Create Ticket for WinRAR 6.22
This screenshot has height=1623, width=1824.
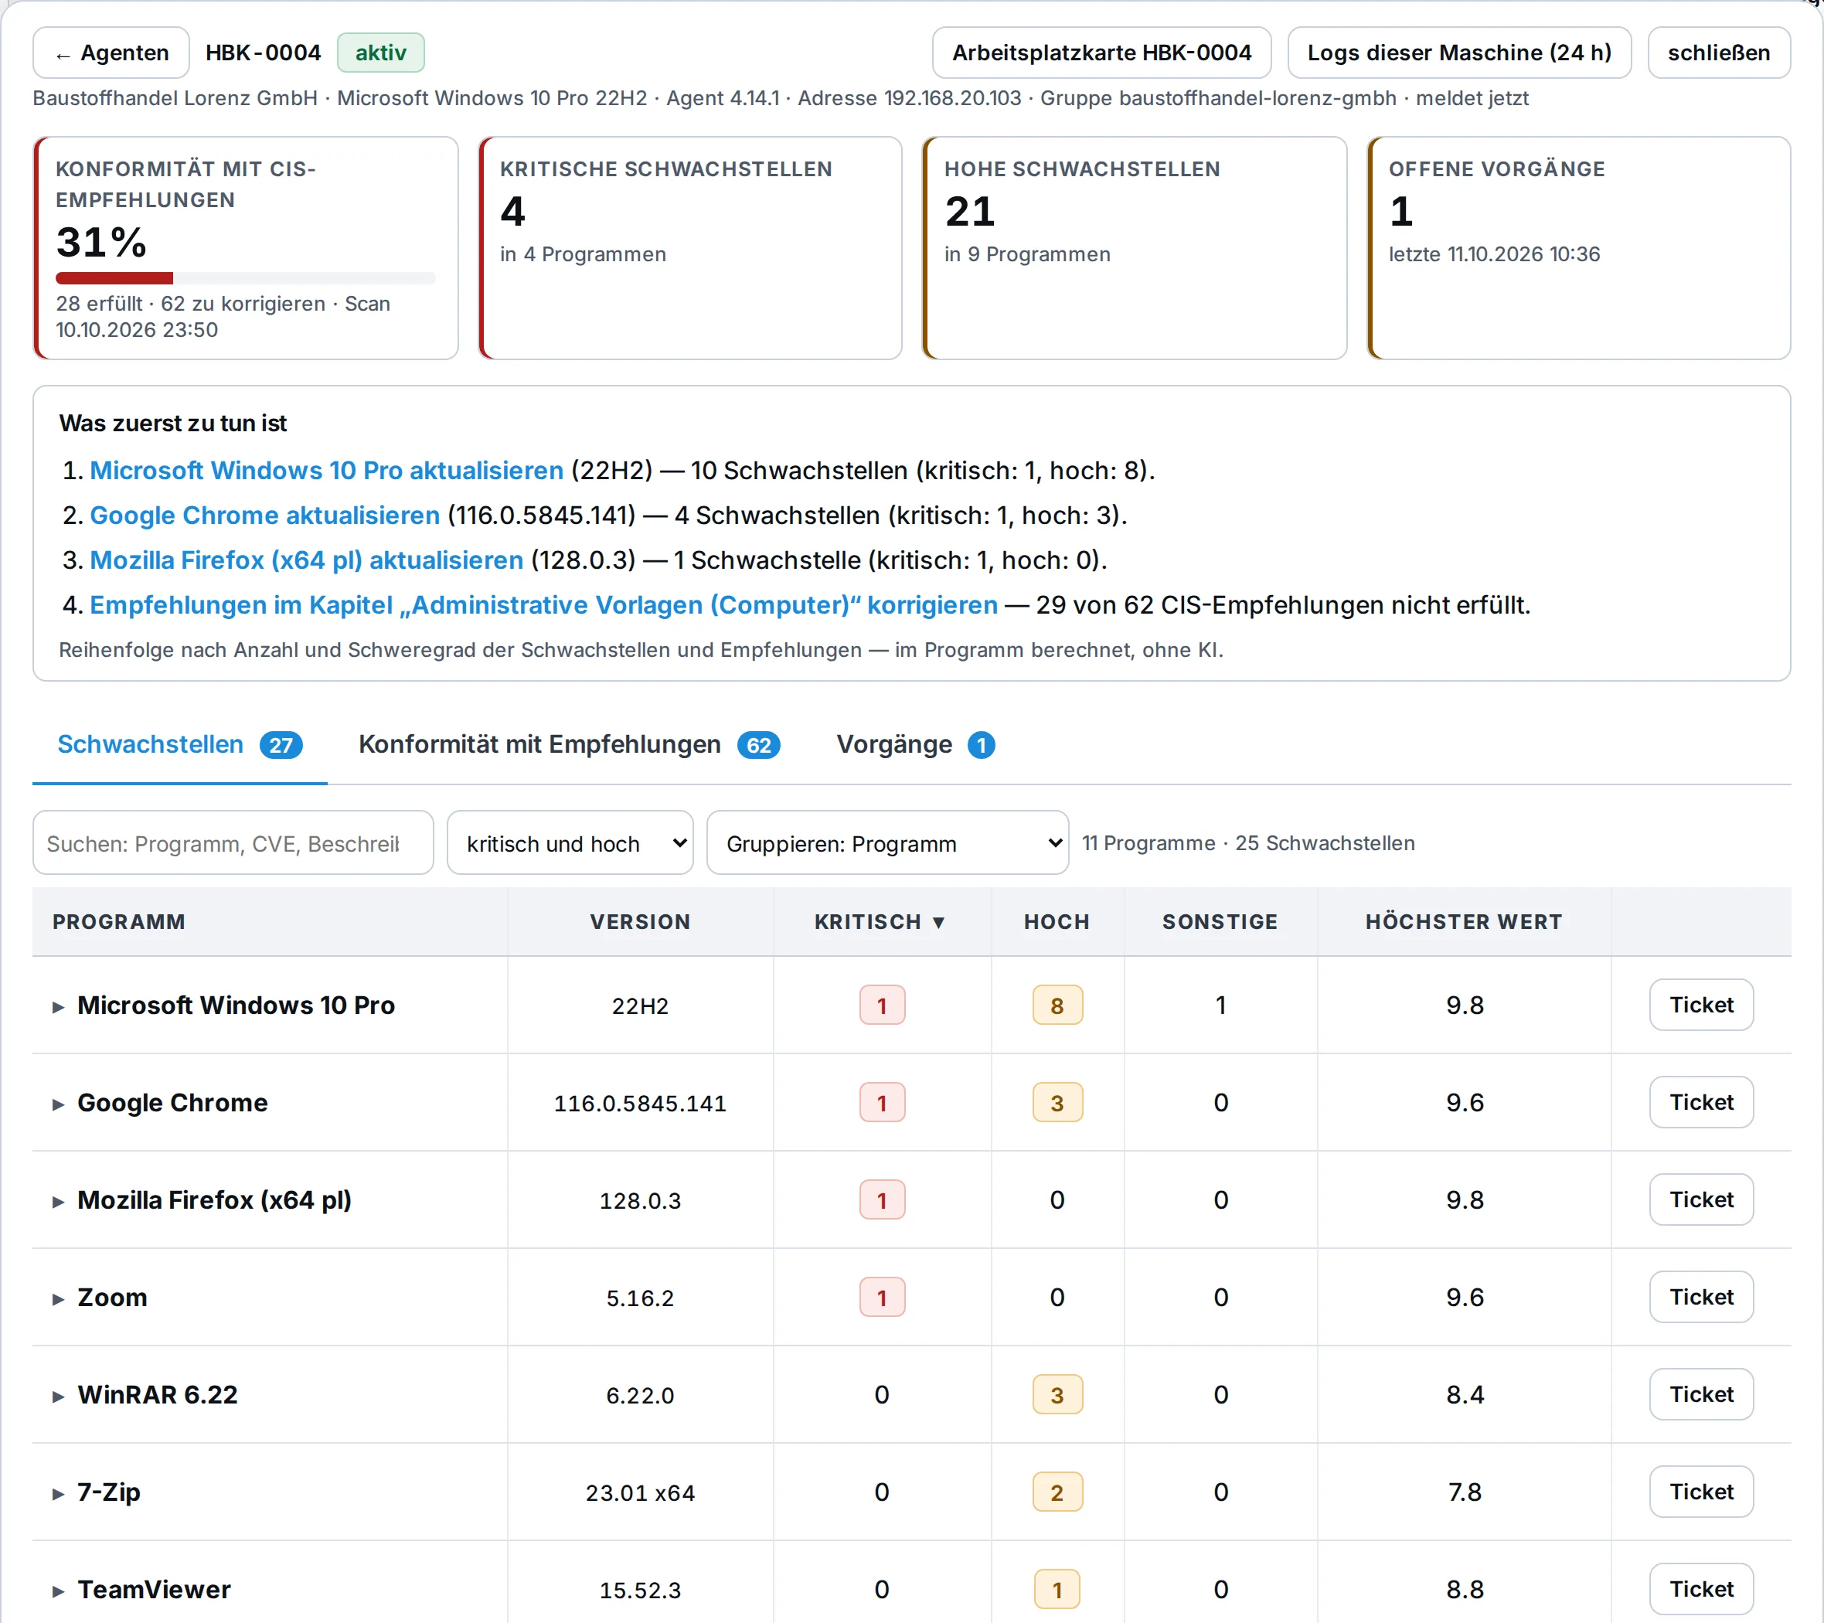(x=1701, y=1393)
